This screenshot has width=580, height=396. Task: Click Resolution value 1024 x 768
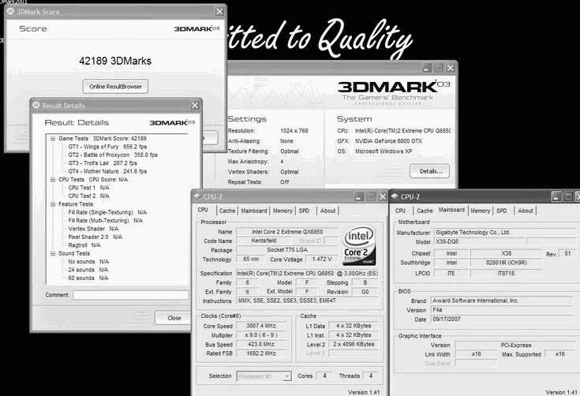click(294, 130)
